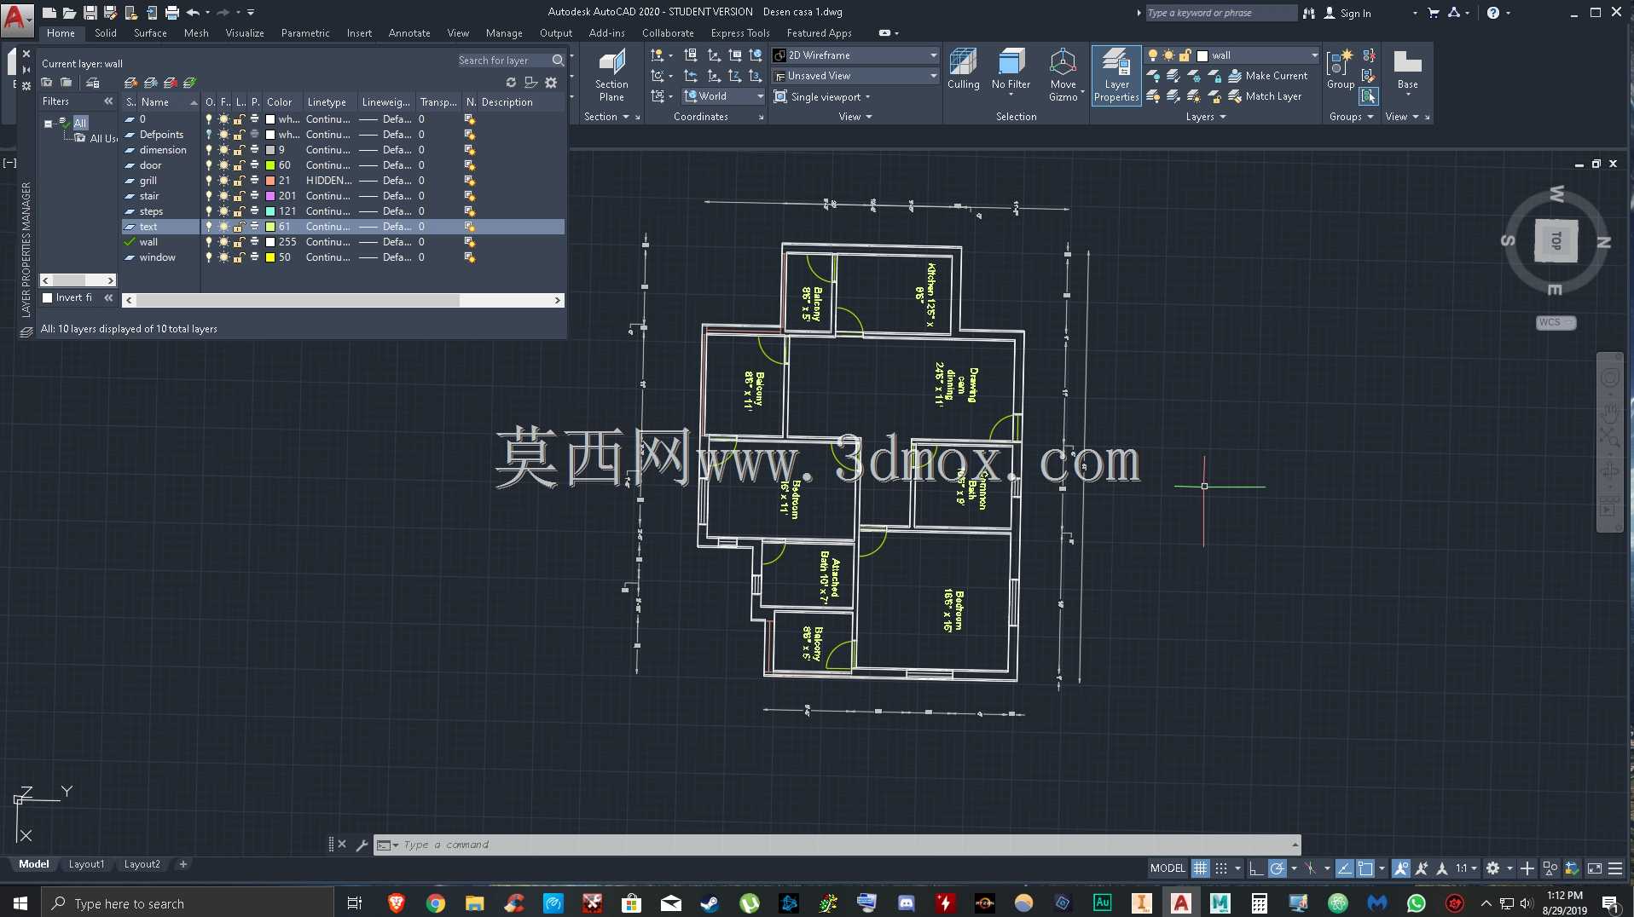Click the Group tool in ribbon
The width and height of the screenshot is (1634, 917).
tap(1340, 70)
